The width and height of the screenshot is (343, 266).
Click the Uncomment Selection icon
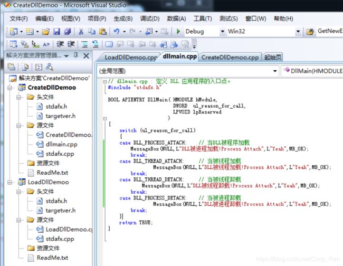pos(96,44)
